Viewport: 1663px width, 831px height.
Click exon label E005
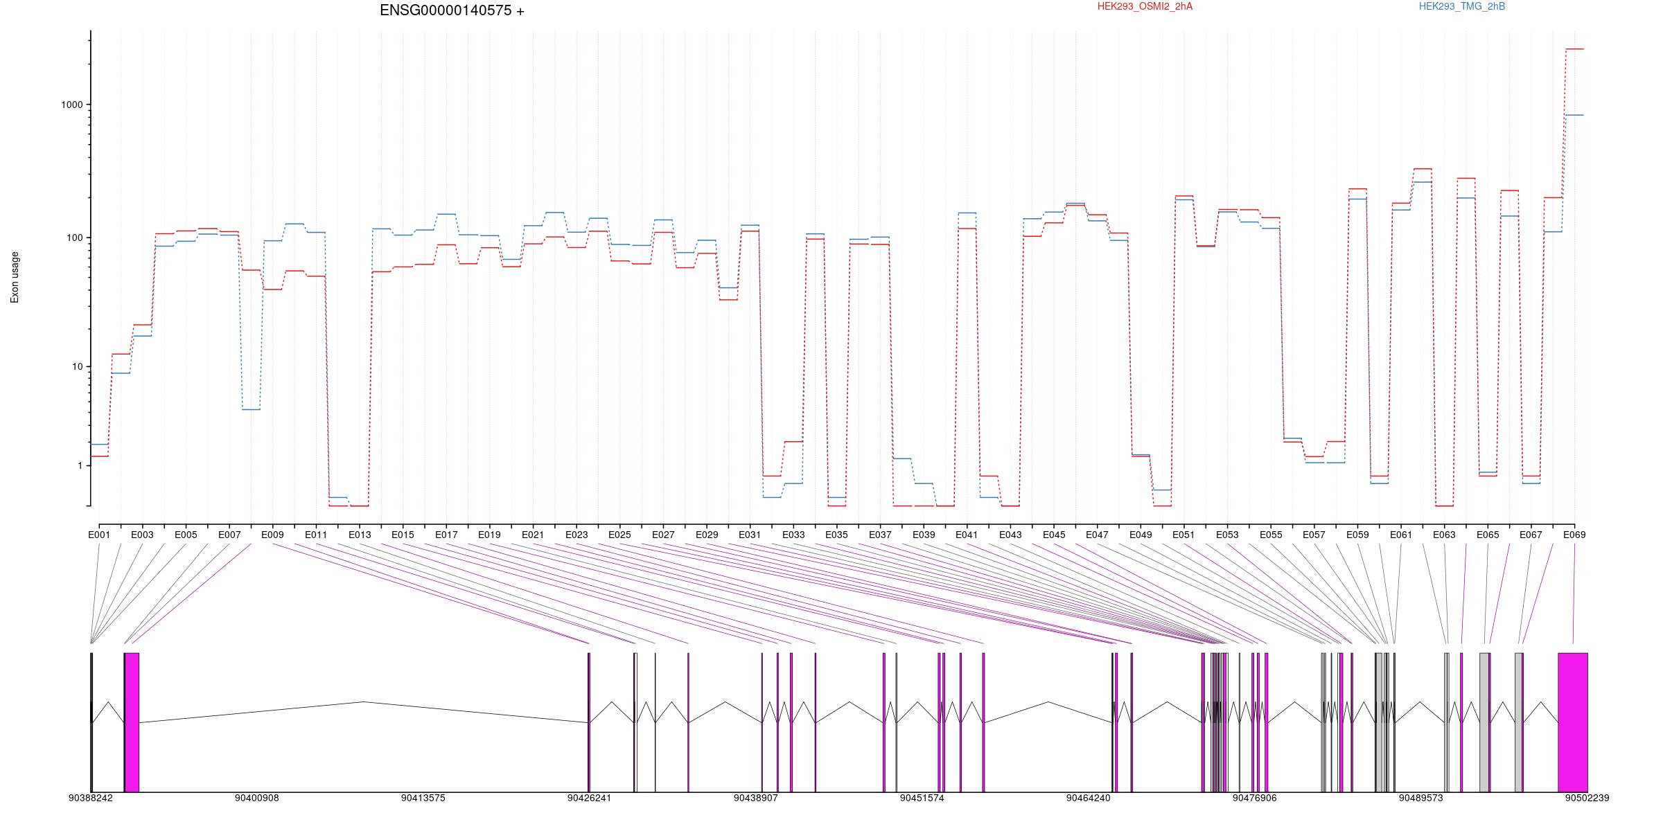(186, 535)
